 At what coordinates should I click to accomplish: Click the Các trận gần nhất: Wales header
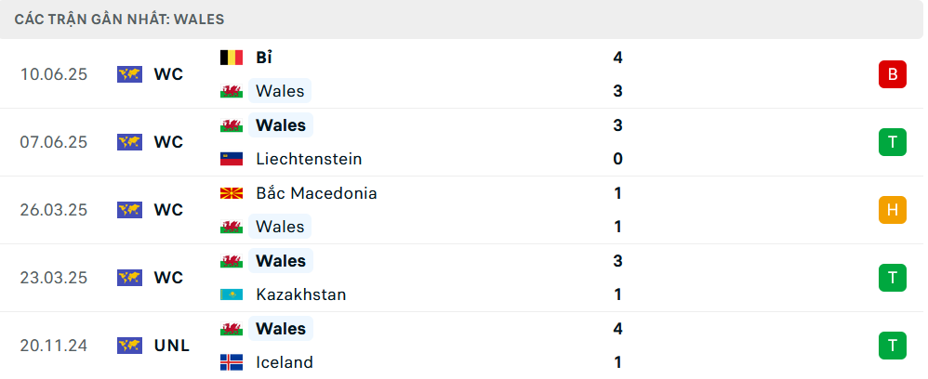point(119,19)
